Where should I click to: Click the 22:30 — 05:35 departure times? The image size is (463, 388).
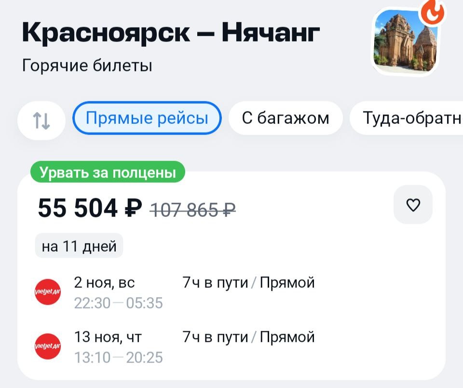(x=118, y=303)
